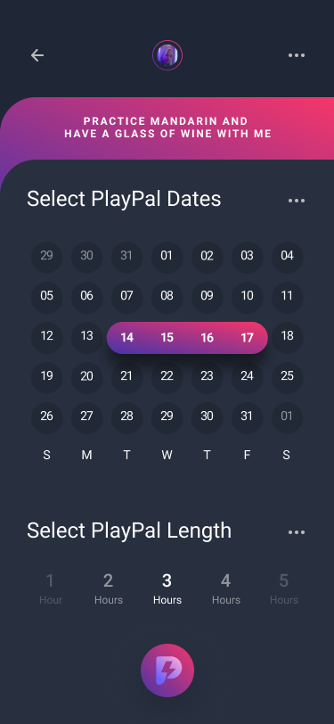
Task: Select date 14 in the calendar
Action: [x=126, y=338]
